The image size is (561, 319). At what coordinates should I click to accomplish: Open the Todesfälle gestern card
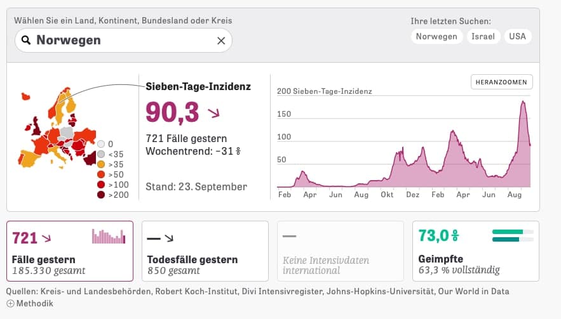click(x=205, y=251)
